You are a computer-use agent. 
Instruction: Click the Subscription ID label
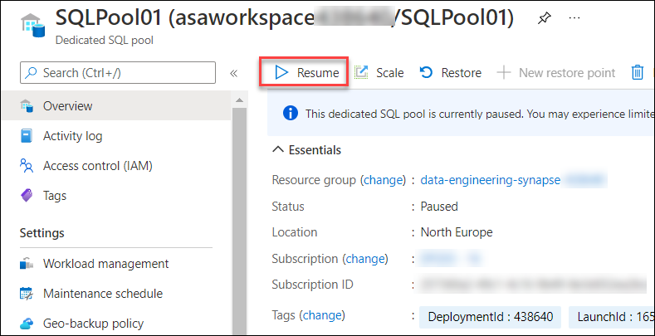[x=312, y=285]
